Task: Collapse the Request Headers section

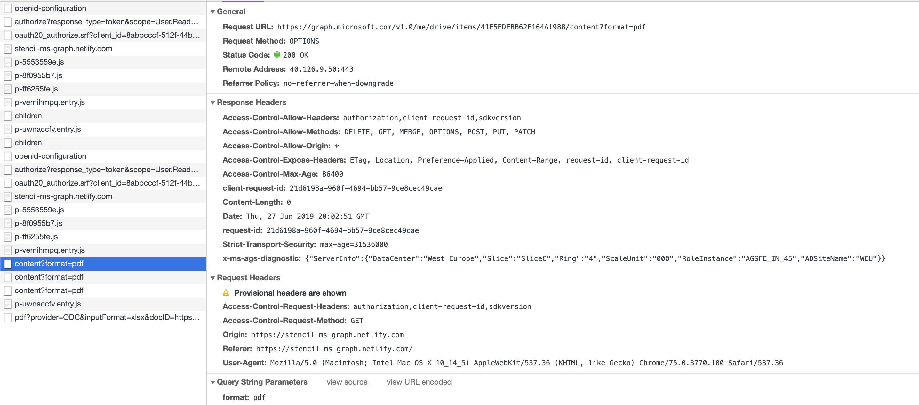Action: [213, 277]
